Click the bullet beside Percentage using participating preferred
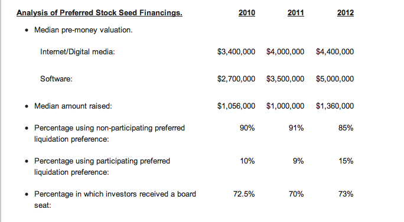The height and width of the screenshot is (222, 404). click(x=27, y=161)
